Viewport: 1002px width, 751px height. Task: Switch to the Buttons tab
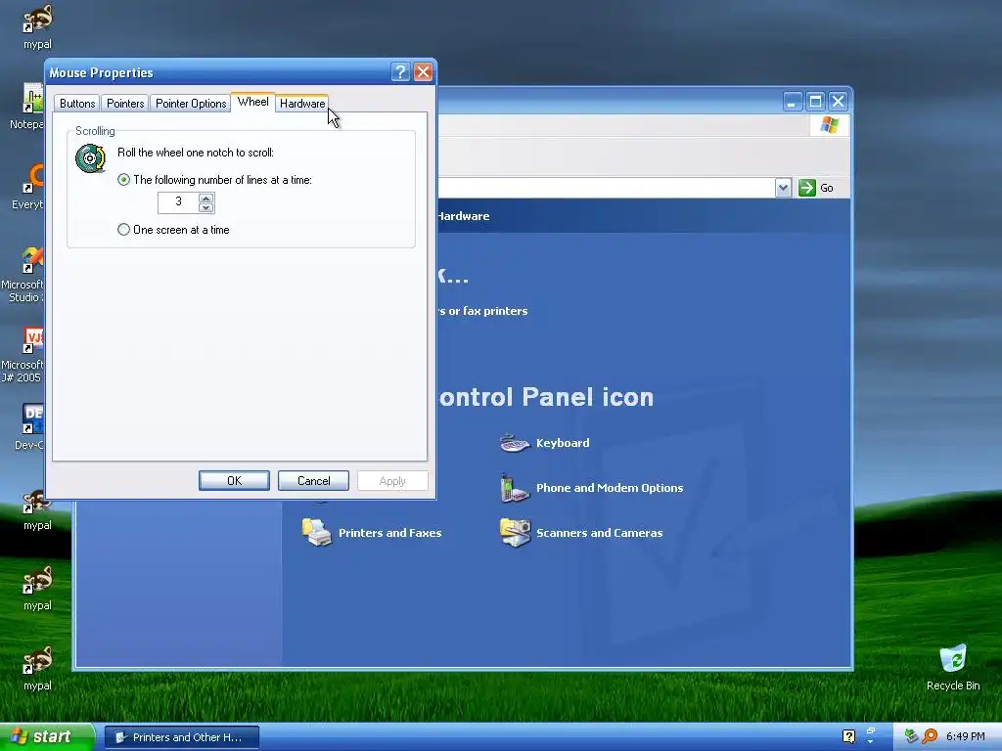coord(77,104)
